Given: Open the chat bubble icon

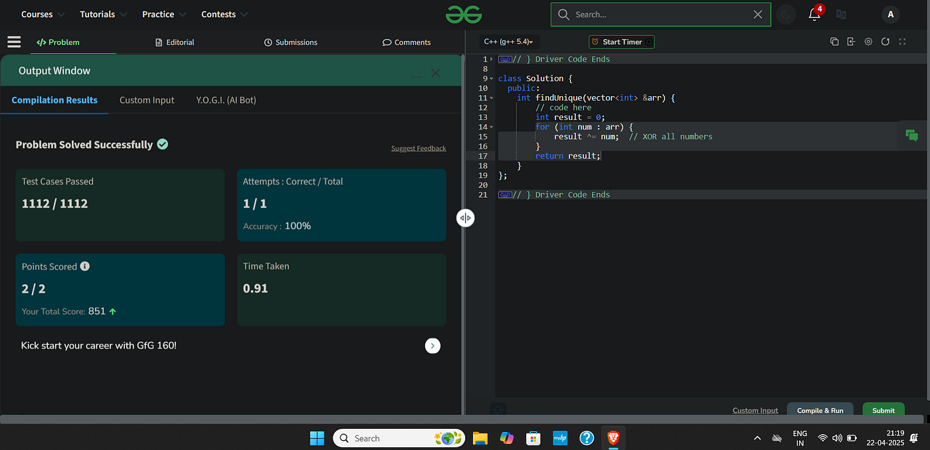Looking at the screenshot, I should pyautogui.click(x=912, y=135).
